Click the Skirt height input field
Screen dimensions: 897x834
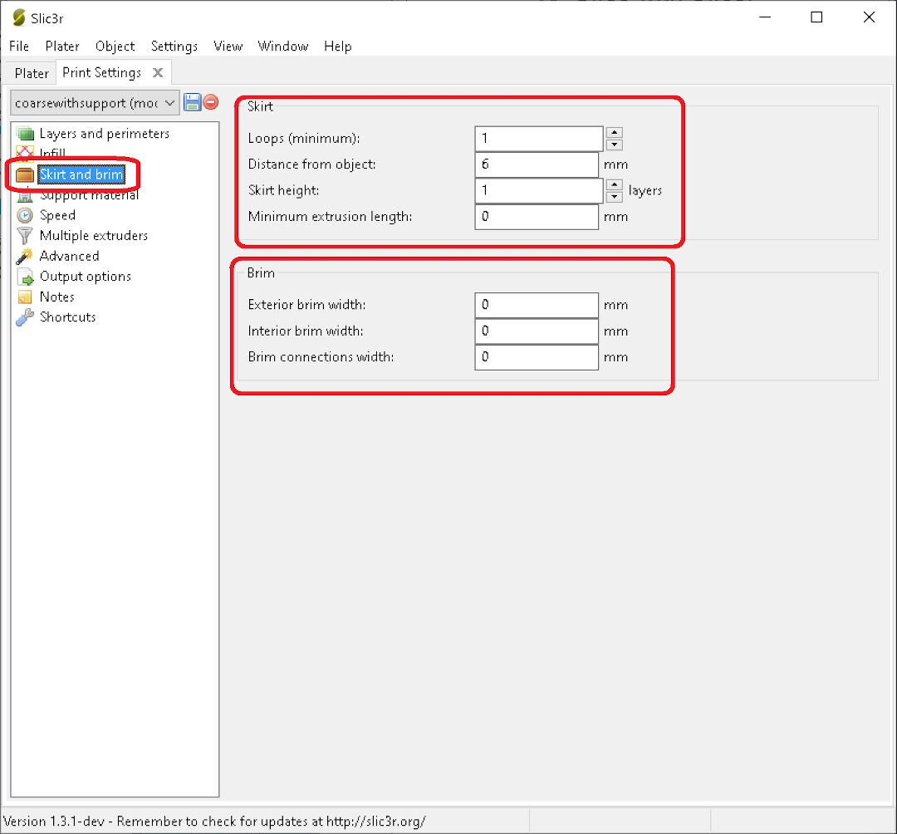point(539,190)
